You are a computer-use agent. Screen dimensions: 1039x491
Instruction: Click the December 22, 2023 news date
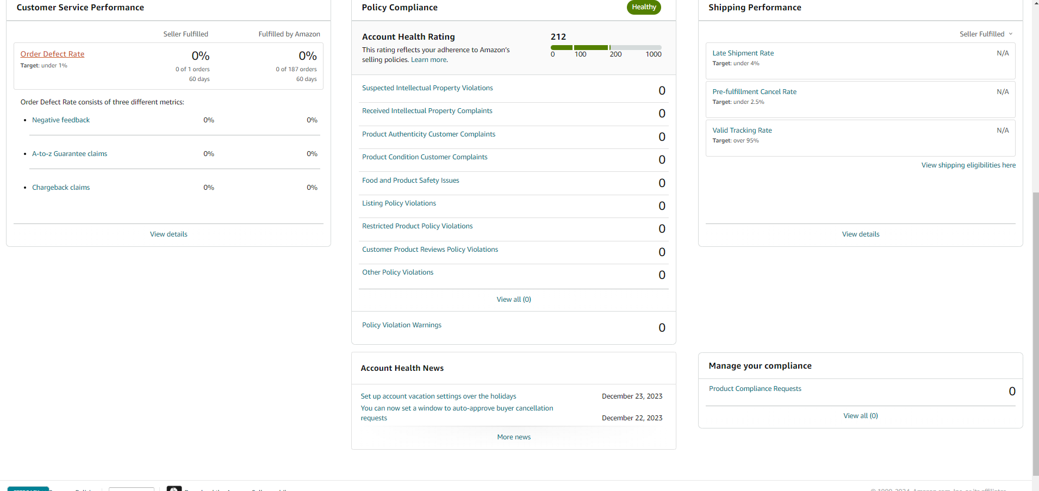click(632, 418)
